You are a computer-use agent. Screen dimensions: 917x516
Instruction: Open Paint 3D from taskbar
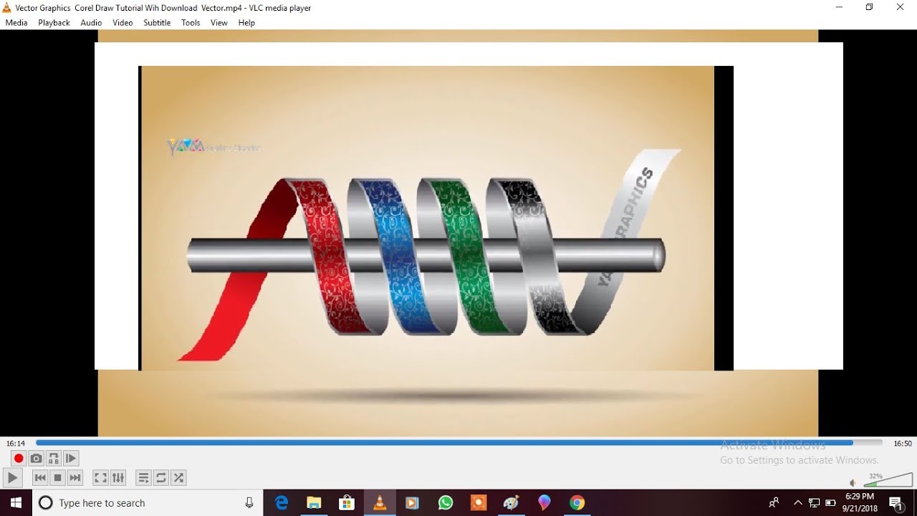pyautogui.click(x=544, y=503)
